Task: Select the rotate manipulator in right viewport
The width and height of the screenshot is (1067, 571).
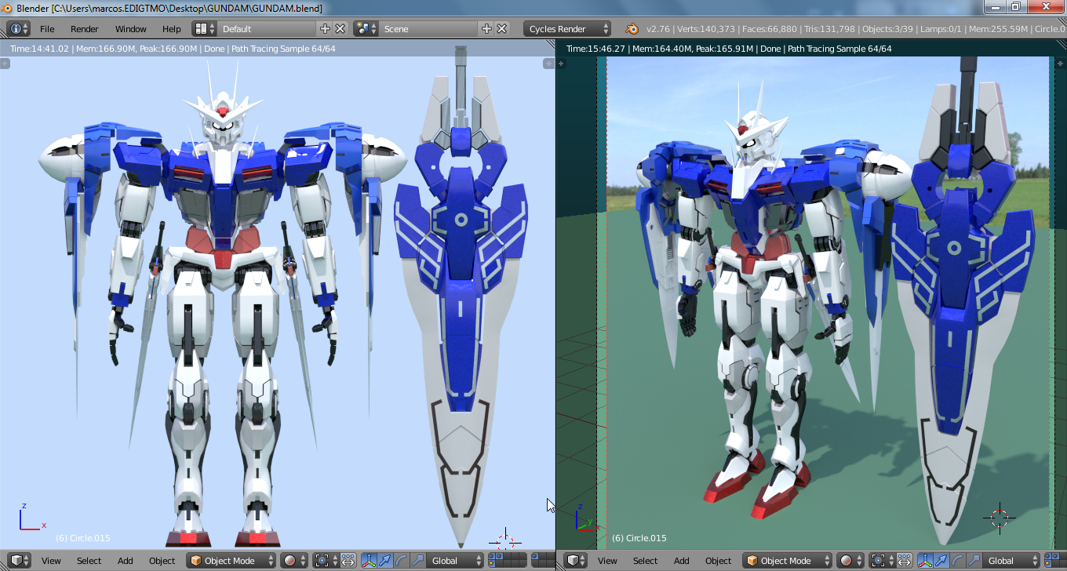Action: click(x=956, y=561)
